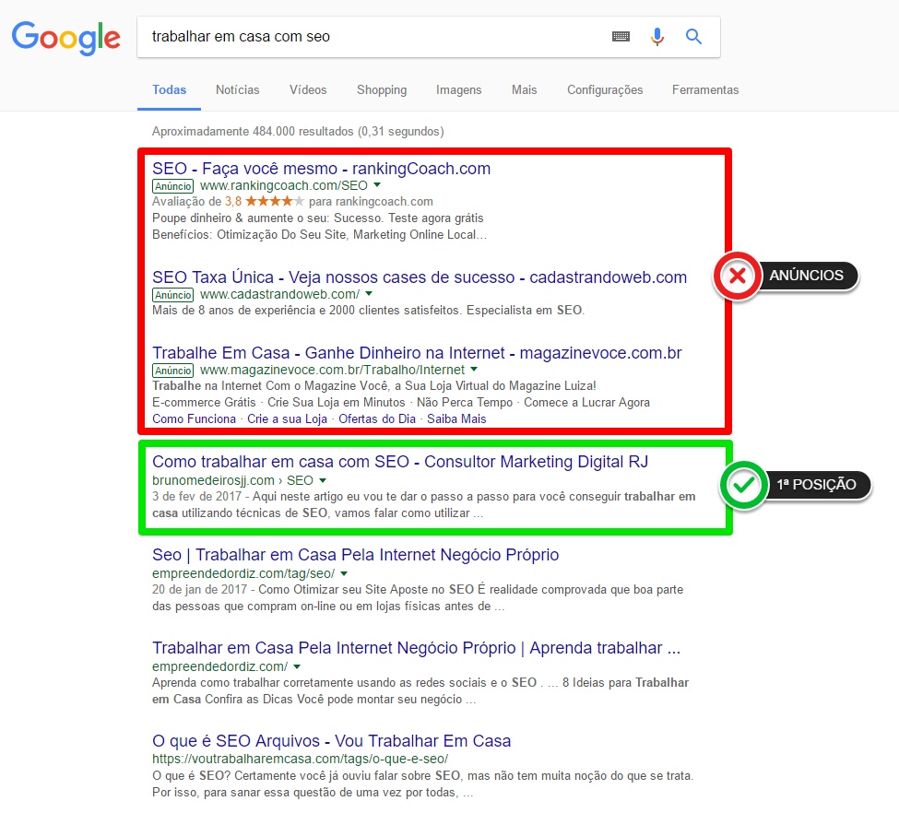This screenshot has height=813, width=899.
Task: Follow the 'Crie a sua Loja' sitelink
Action: click(288, 419)
